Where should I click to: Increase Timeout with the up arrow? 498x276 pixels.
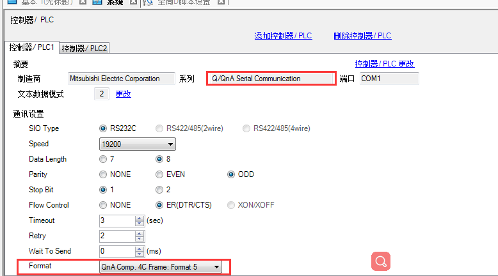pos(140,218)
